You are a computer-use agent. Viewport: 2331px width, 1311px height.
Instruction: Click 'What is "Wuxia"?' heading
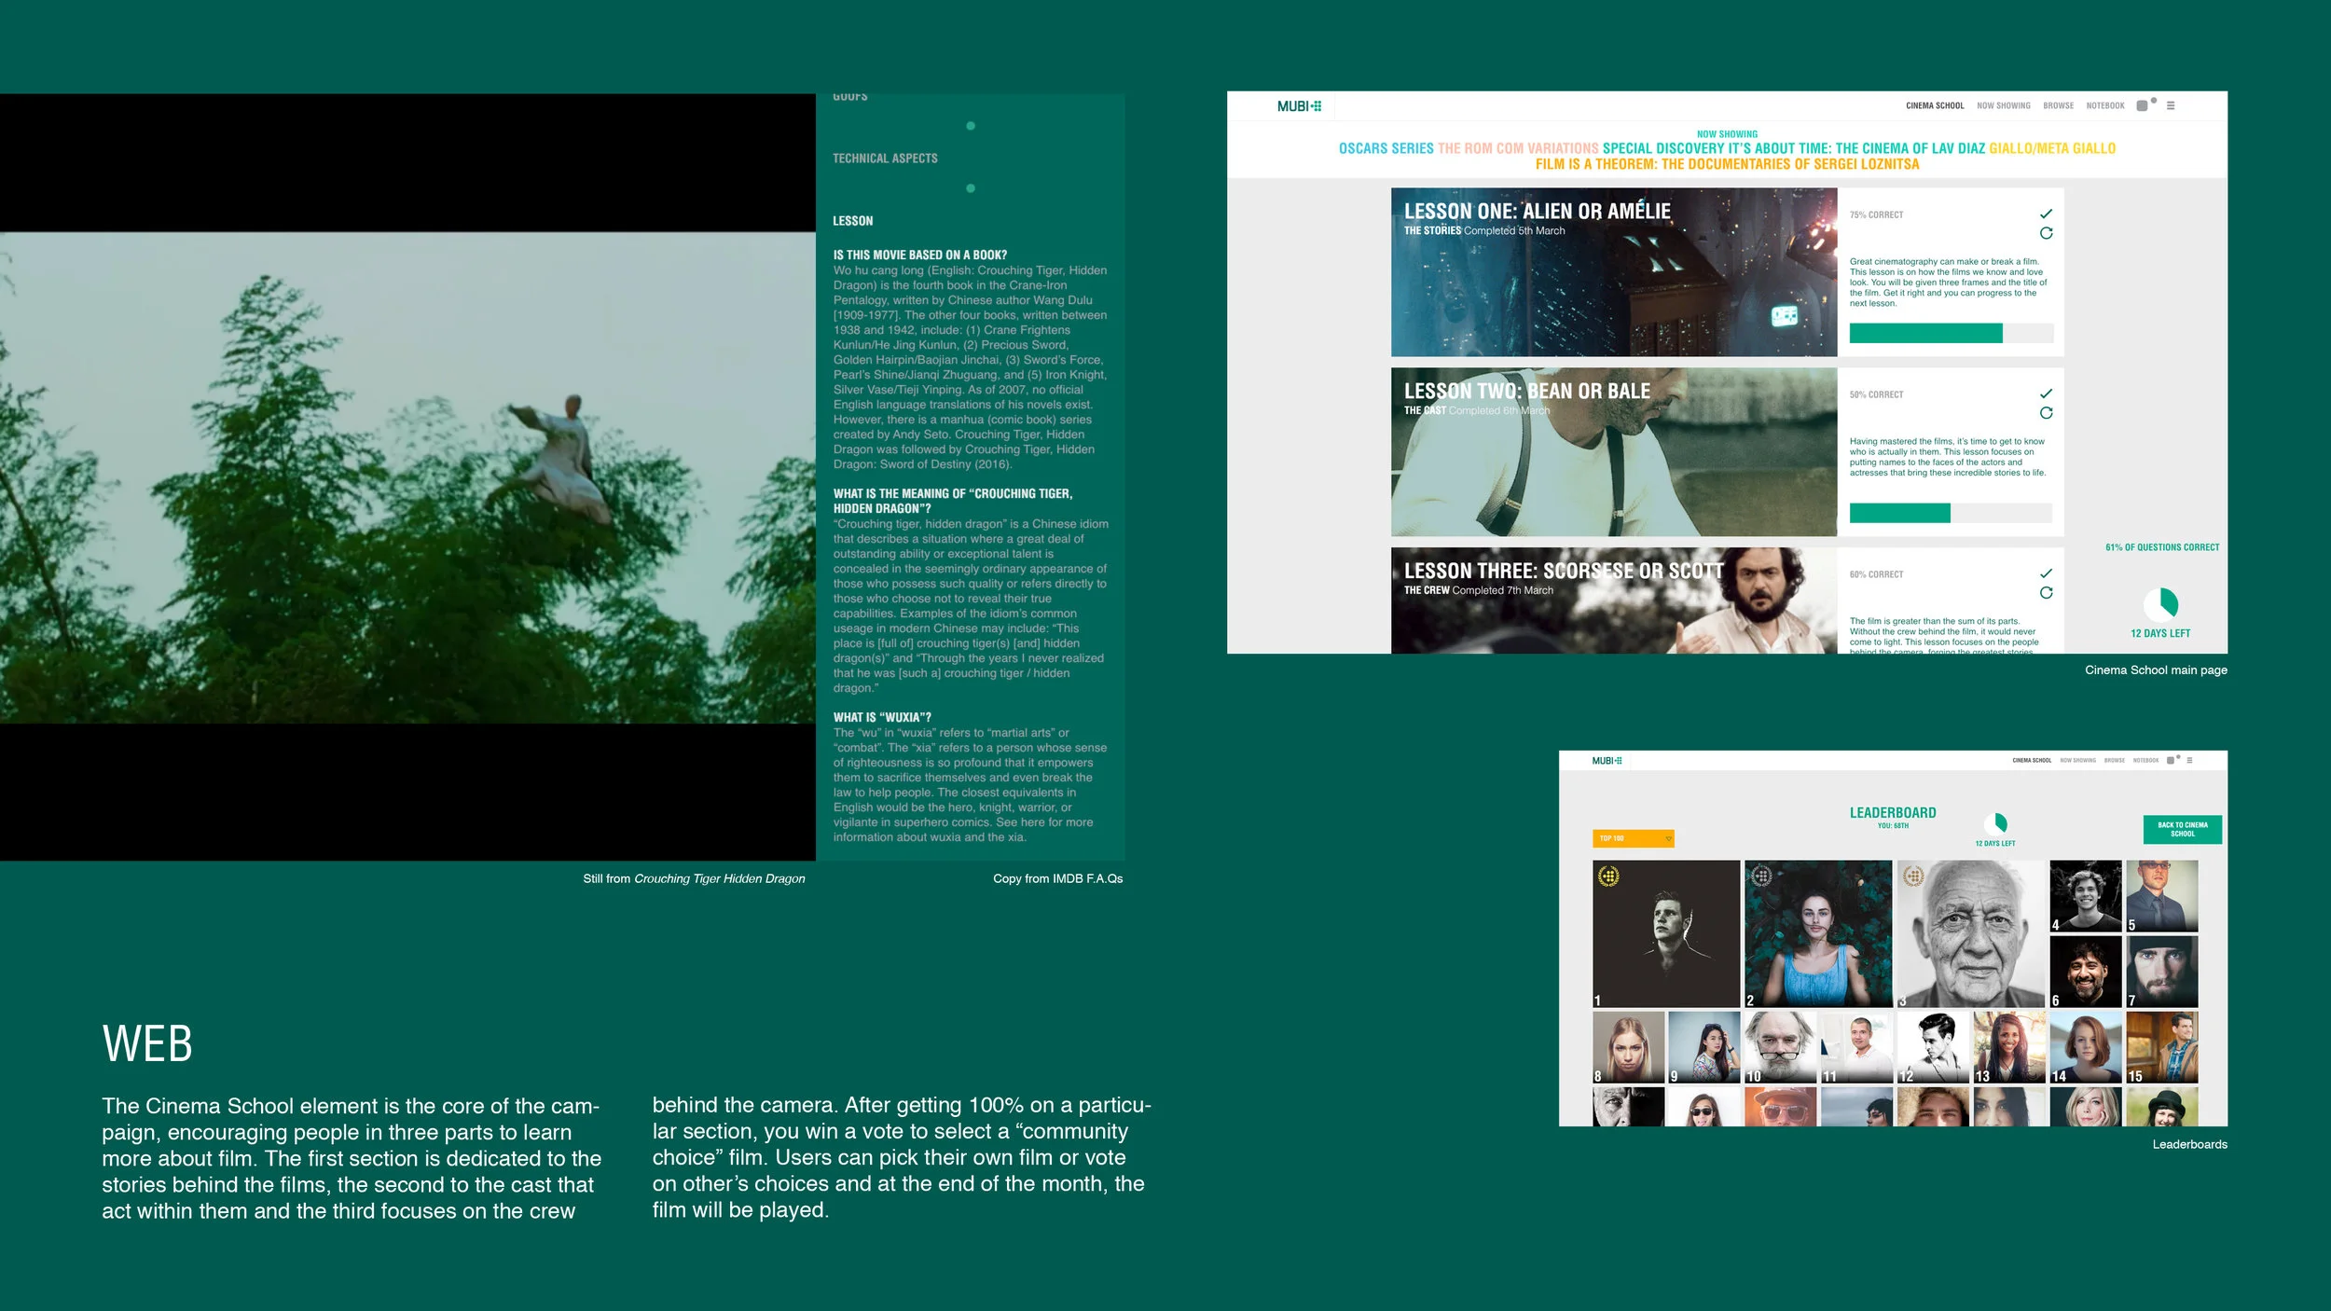[882, 717]
